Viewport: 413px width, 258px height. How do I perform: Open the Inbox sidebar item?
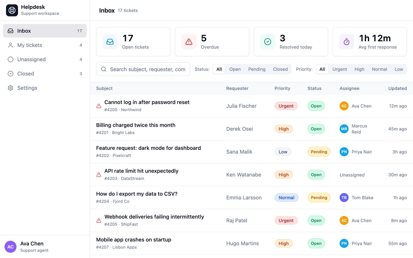(45, 31)
